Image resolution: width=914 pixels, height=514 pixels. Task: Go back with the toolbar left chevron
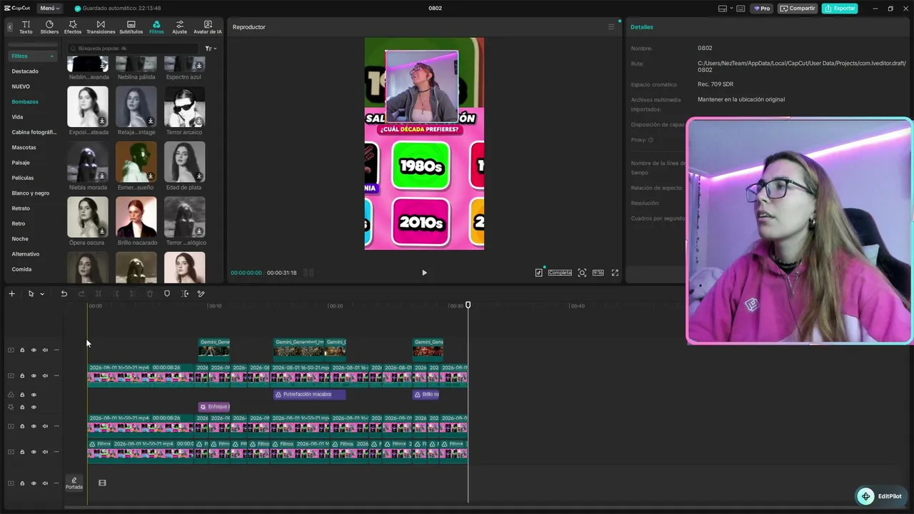pos(9,27)
